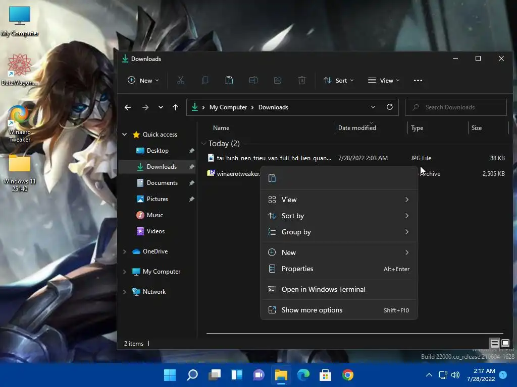The height and width of the screenshot is (387, 517).
Task: Go forward with the right arrow
Action: 145,107
